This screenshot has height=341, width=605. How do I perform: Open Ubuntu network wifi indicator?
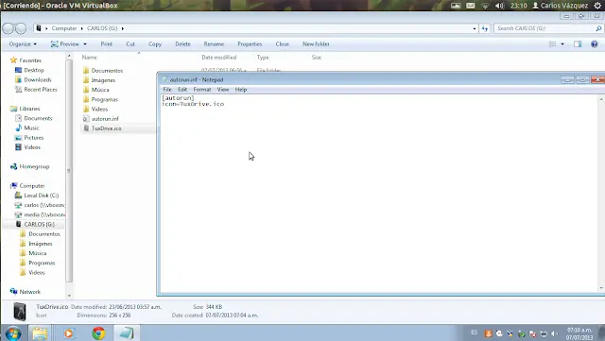pos(485,6)
